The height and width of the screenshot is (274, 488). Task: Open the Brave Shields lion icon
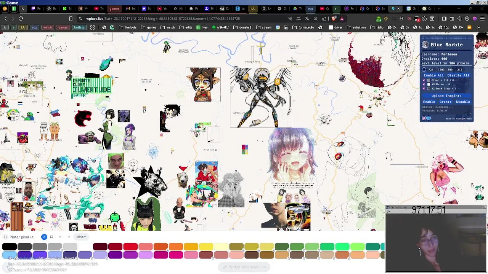(334, 18)
